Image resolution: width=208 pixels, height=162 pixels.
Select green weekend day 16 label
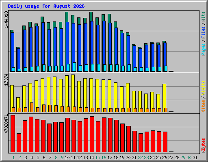coord(104,158)
